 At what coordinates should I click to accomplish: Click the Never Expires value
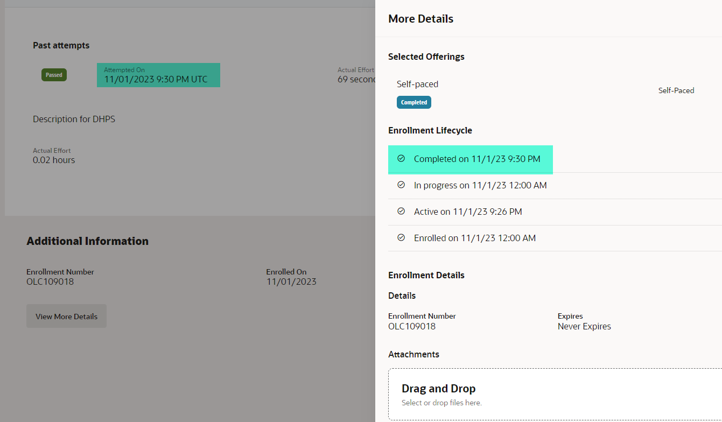point(584,326)
